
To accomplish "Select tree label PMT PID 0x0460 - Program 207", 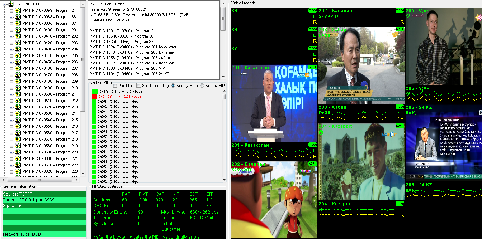I will 50,68.
